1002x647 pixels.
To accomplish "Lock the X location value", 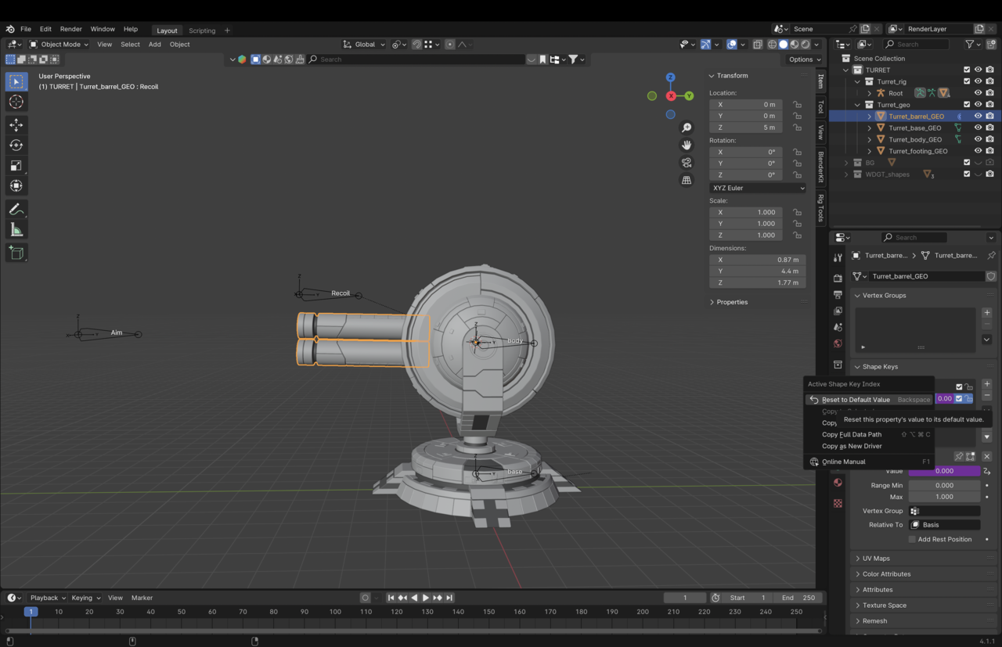I will [797, 105].
